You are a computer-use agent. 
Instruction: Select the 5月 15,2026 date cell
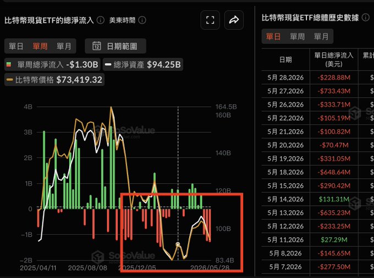285,186
